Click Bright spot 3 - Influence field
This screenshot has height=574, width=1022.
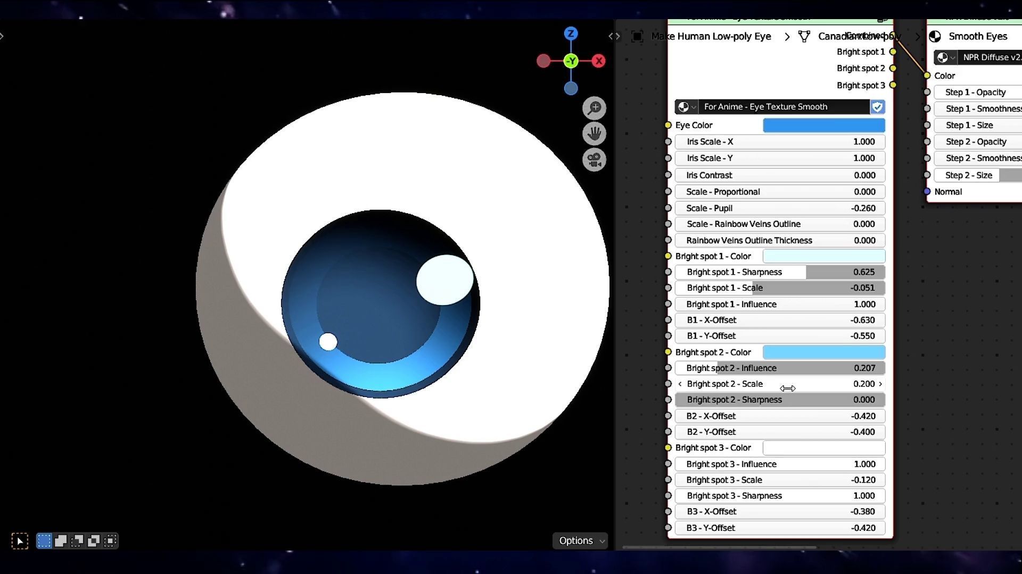tap(780, 465)
